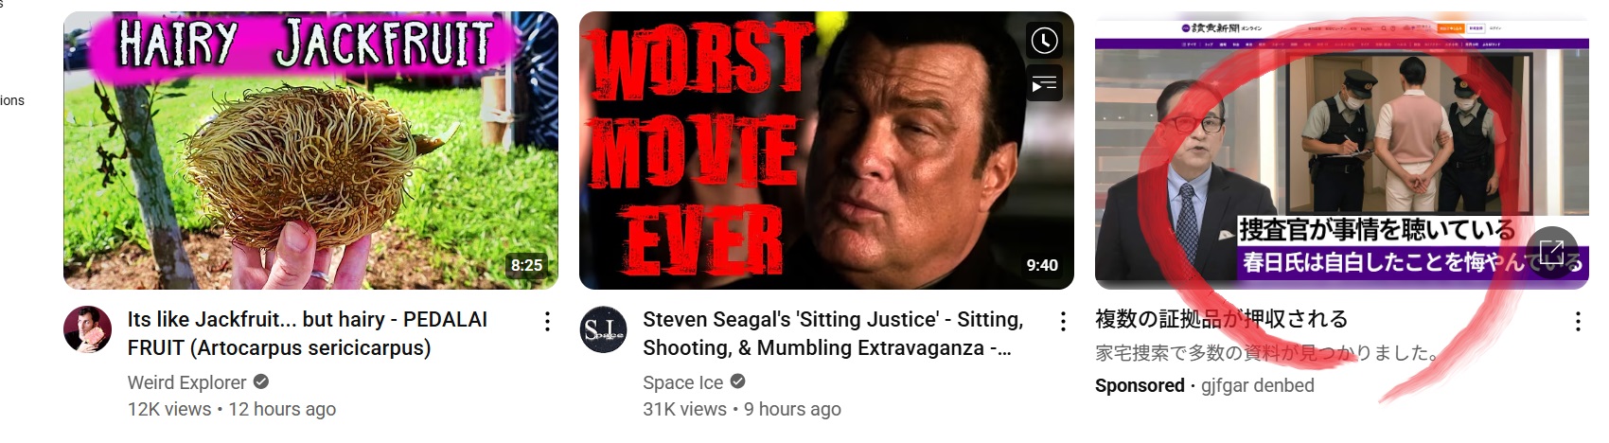Open the Worst Movie Ever video thumbnail
Screen dimensions: 1609x443
826,151
